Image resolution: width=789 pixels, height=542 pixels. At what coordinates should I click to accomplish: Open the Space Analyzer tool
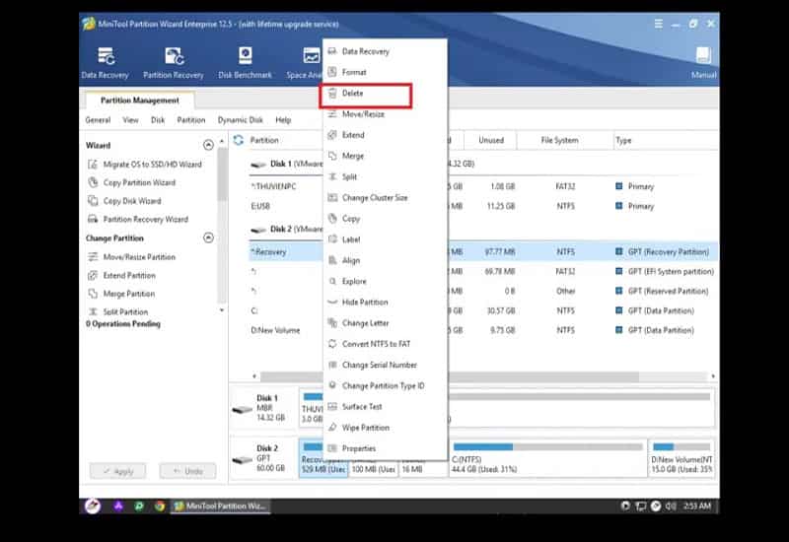pos(305,63)
